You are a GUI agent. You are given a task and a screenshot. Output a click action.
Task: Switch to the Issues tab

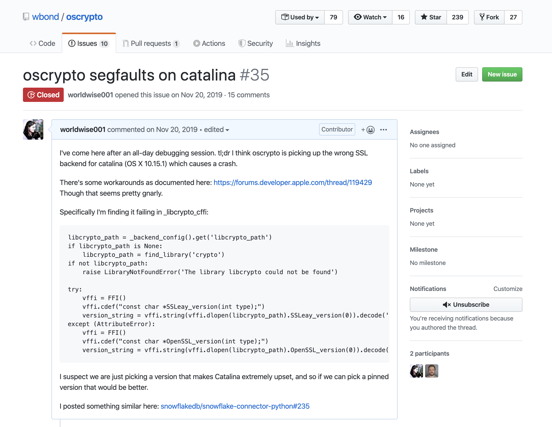click(x=89, y=43)
